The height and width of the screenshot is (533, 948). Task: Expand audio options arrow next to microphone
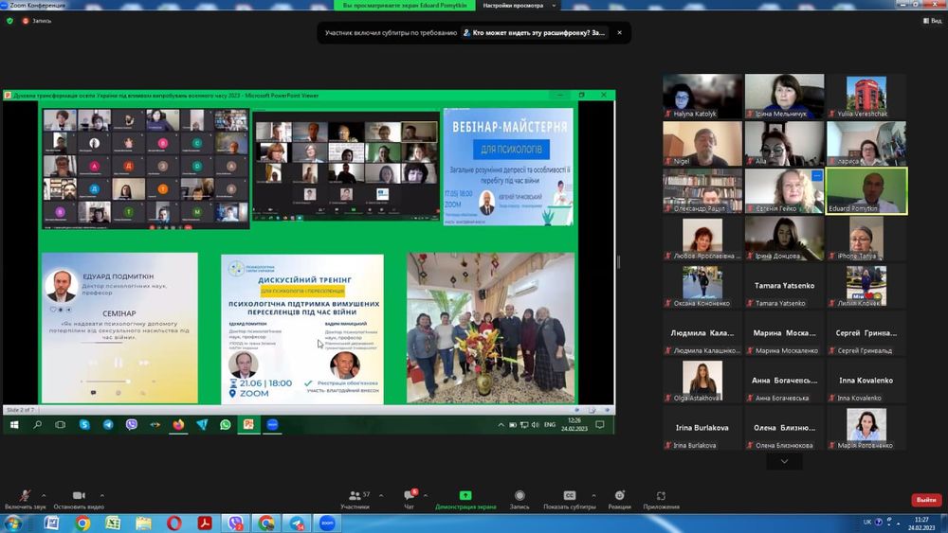click(45, 493)
